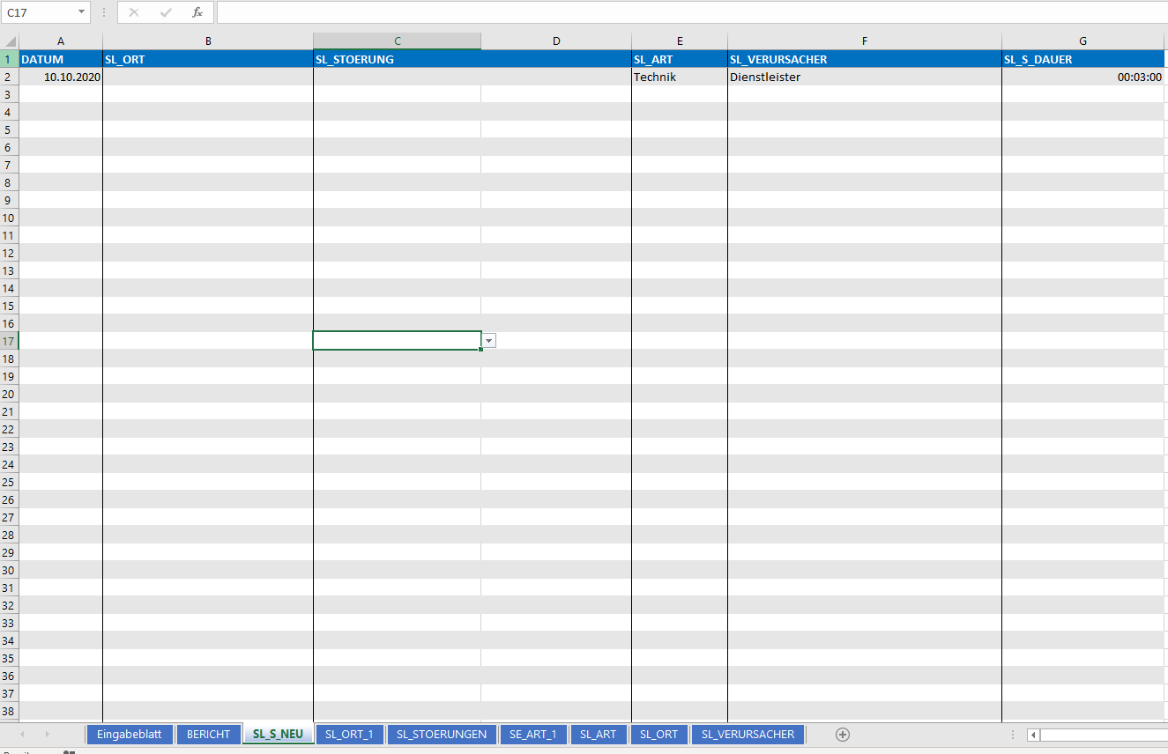Select the cell with date 10.10.2020

tap(61, 77)
